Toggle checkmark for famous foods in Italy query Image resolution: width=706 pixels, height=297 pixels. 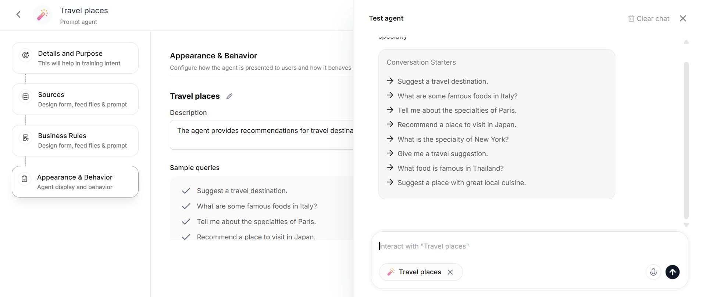[x=186, y=206]
